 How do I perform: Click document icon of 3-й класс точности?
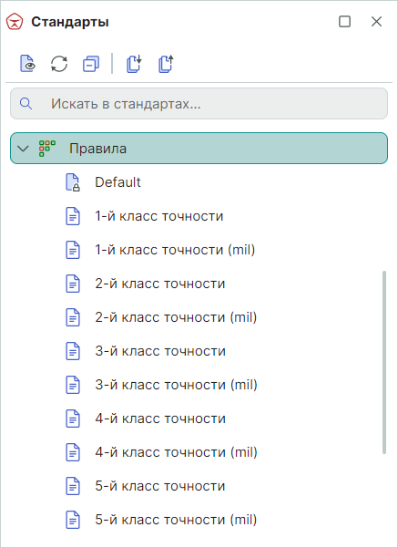click(73, 351)
